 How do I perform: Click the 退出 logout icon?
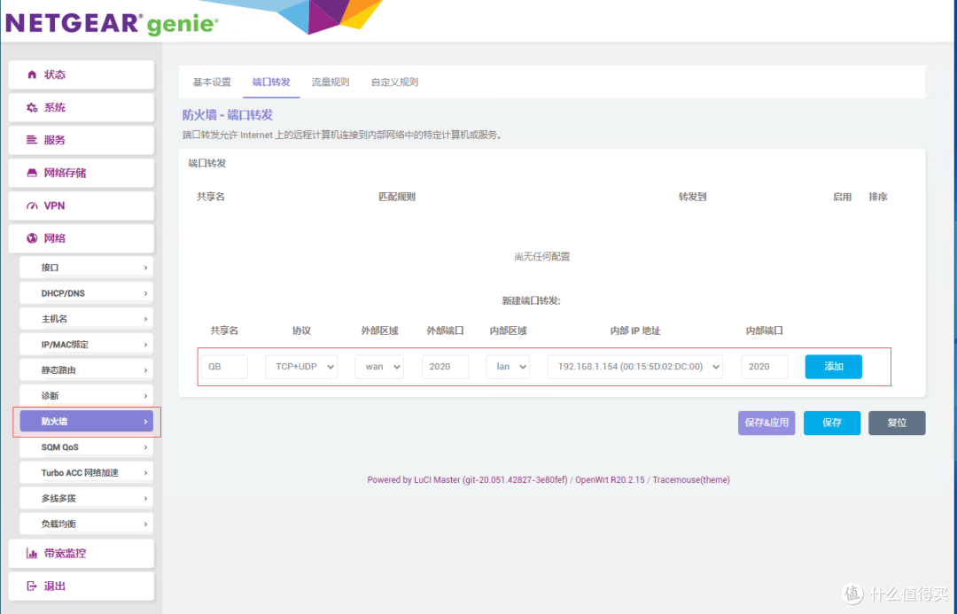point(32,586)
